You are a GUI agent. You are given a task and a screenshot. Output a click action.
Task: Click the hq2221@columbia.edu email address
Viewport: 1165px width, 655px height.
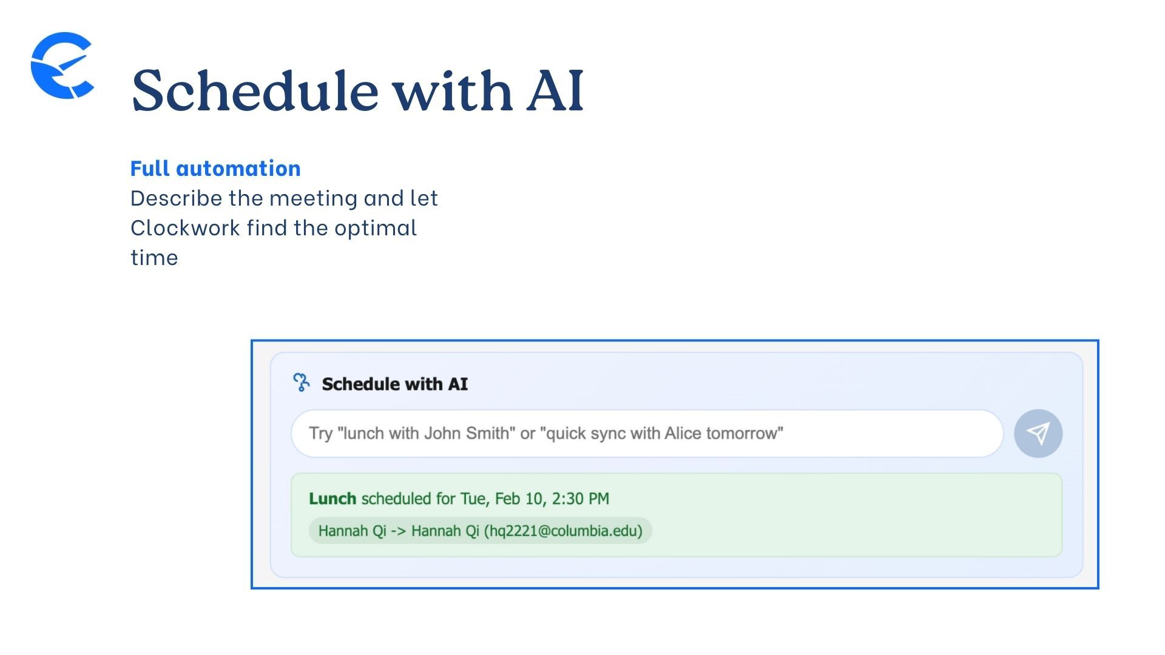pyautogui.click(x=563, y=531)
